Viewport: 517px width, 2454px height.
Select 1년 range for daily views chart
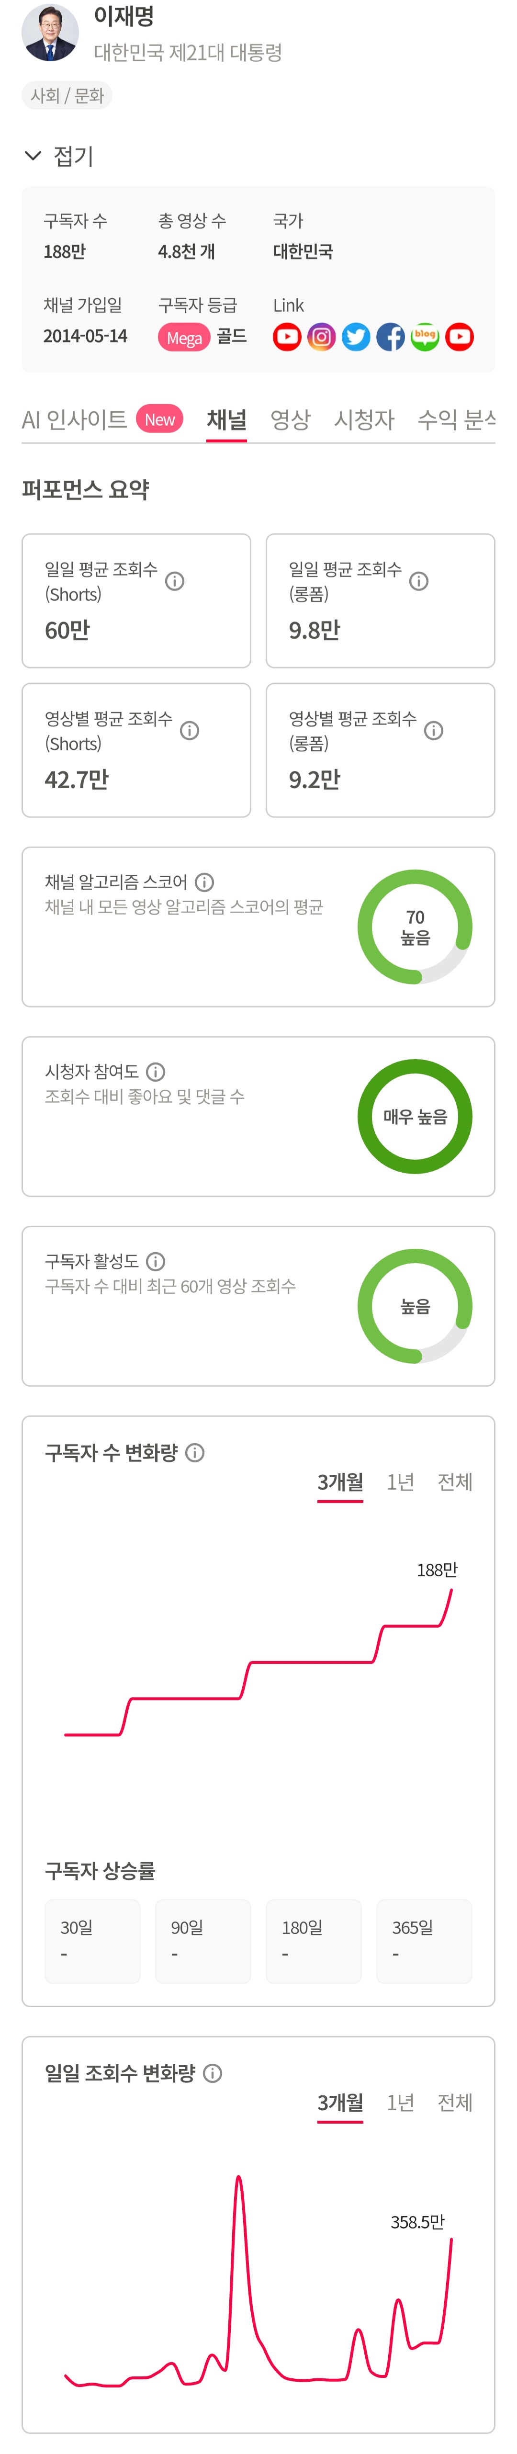click(x=400, y=2103)
